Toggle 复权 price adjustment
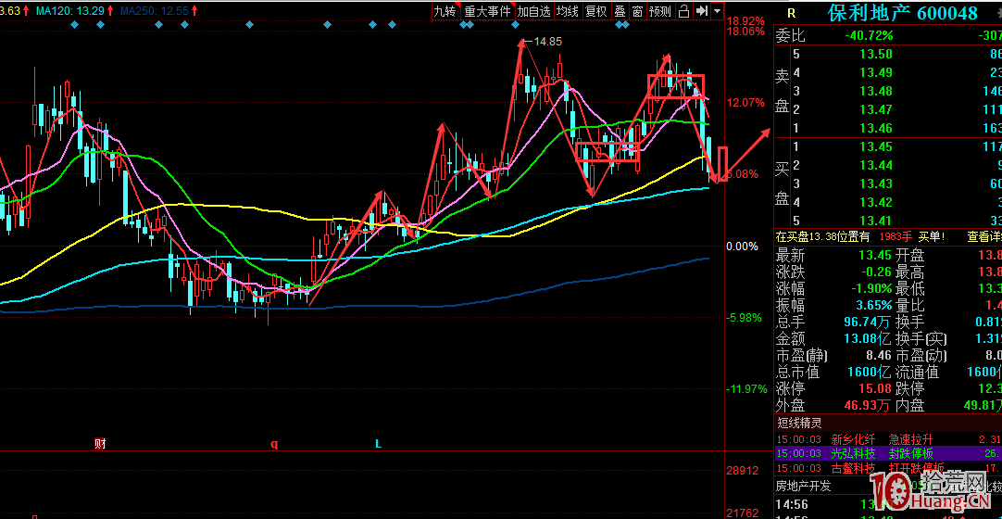 [x=595, y=11]
